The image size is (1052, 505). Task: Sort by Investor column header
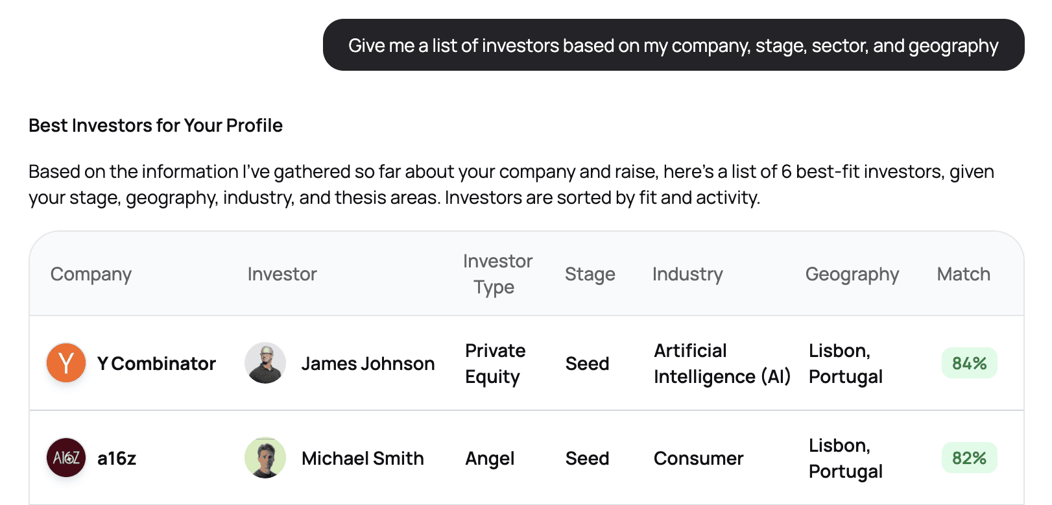282,274
